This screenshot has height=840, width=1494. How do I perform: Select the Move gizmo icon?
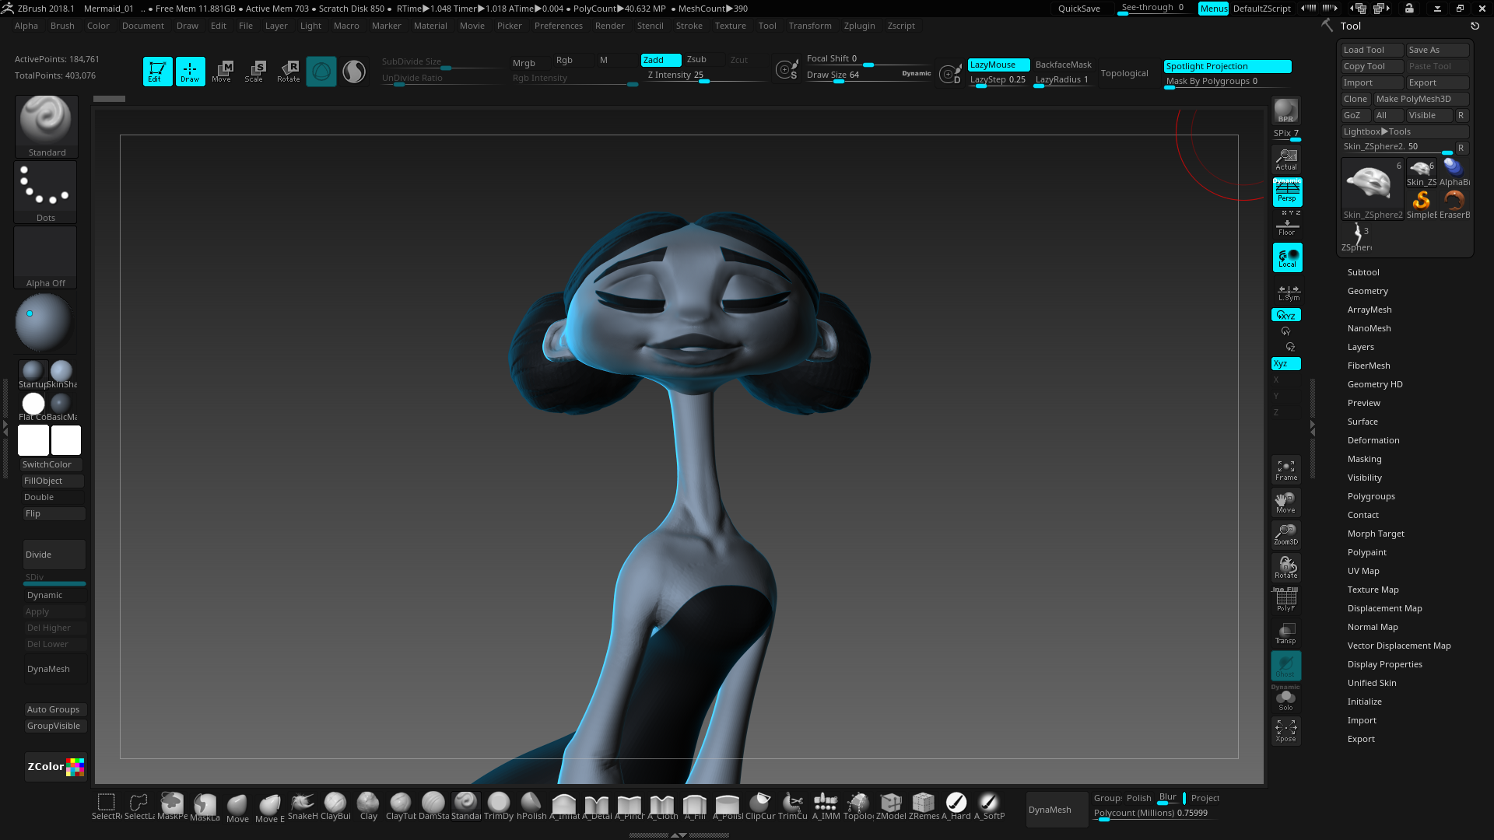click(x=223, y=72)
